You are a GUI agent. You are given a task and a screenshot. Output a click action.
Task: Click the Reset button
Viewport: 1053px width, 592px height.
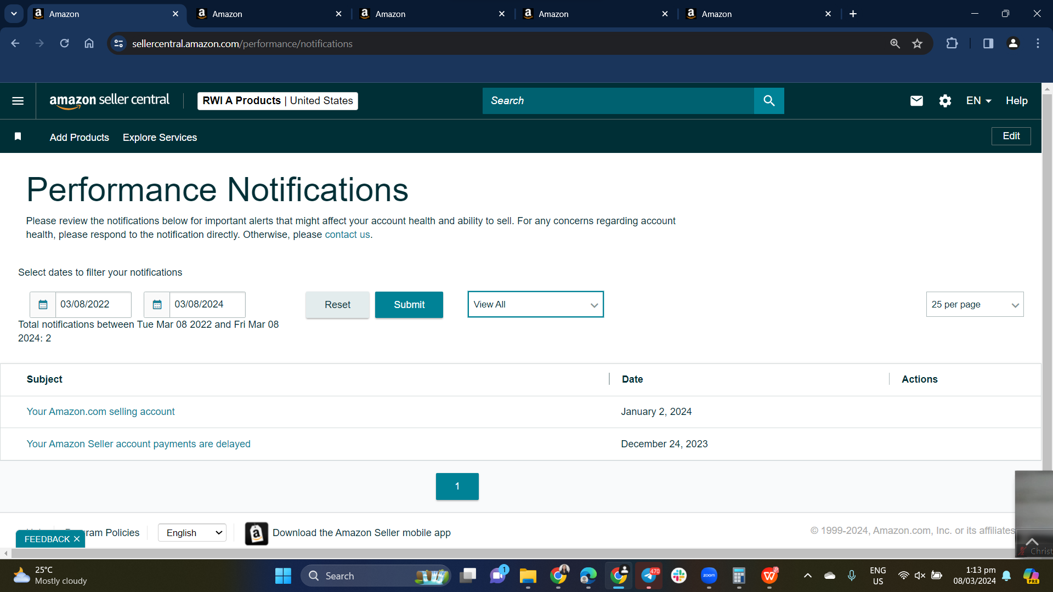pos(337,305)
